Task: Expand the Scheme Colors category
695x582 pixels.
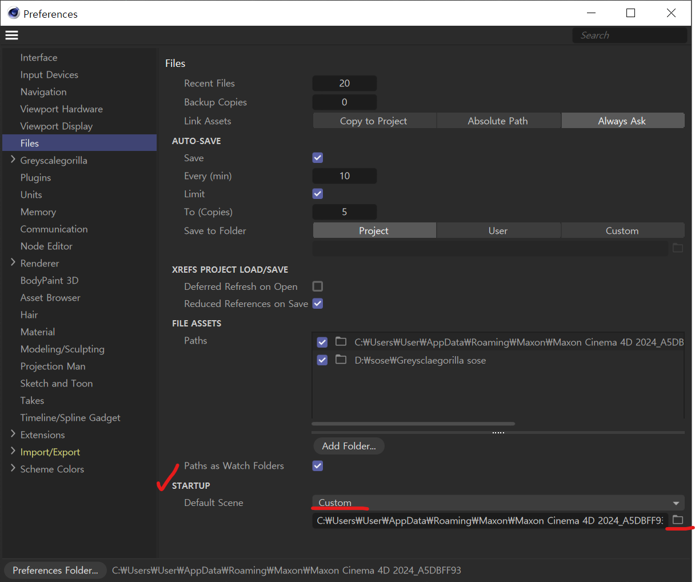Action: 13,469
